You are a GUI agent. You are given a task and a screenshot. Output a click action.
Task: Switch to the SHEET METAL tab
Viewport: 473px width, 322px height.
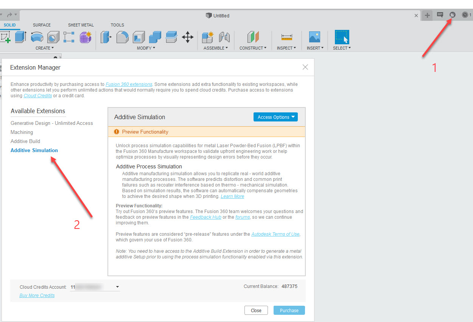click(x=81, y=25)
